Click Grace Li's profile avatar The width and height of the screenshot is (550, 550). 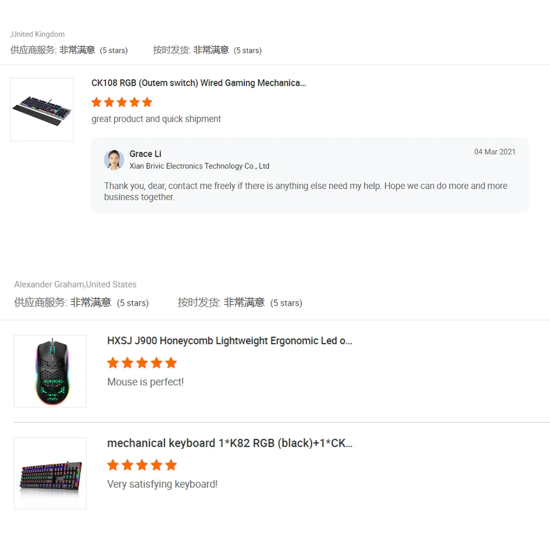point(114,159)
